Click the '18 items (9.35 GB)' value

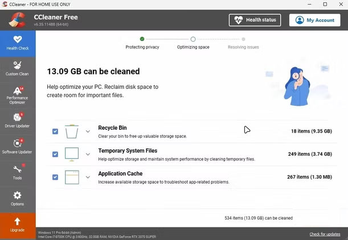312,131
